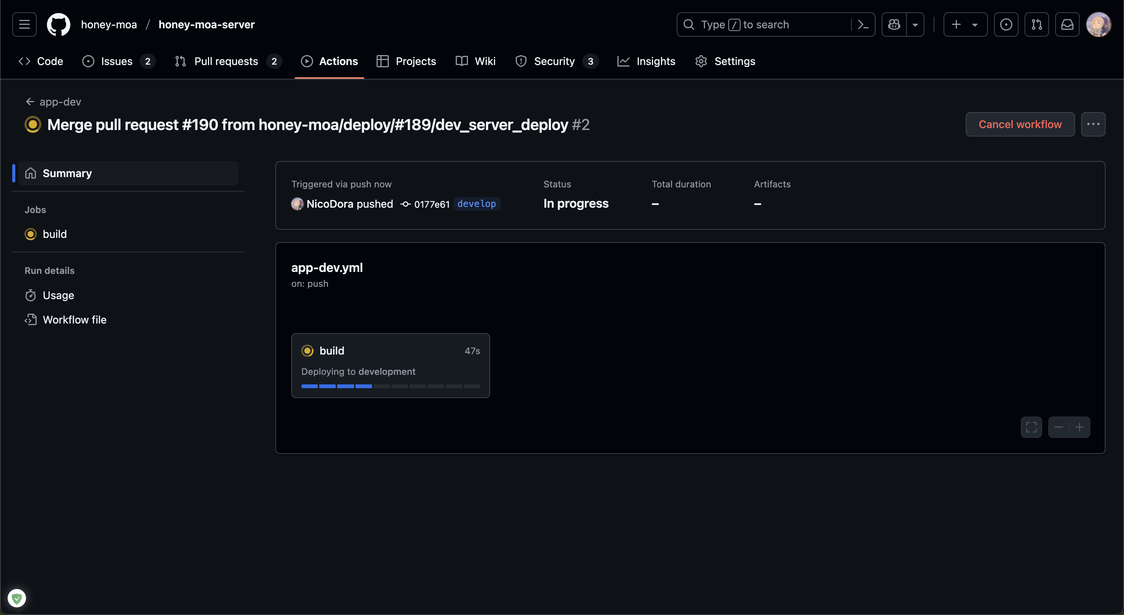This screenshot has height=615, width=1124.
Task: Switch to the Issues tab
Action: 119,61
